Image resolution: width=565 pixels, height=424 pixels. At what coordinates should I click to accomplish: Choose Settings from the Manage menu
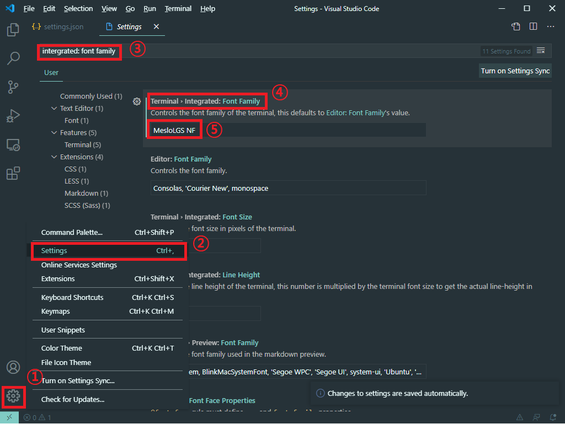pos(108,251)
